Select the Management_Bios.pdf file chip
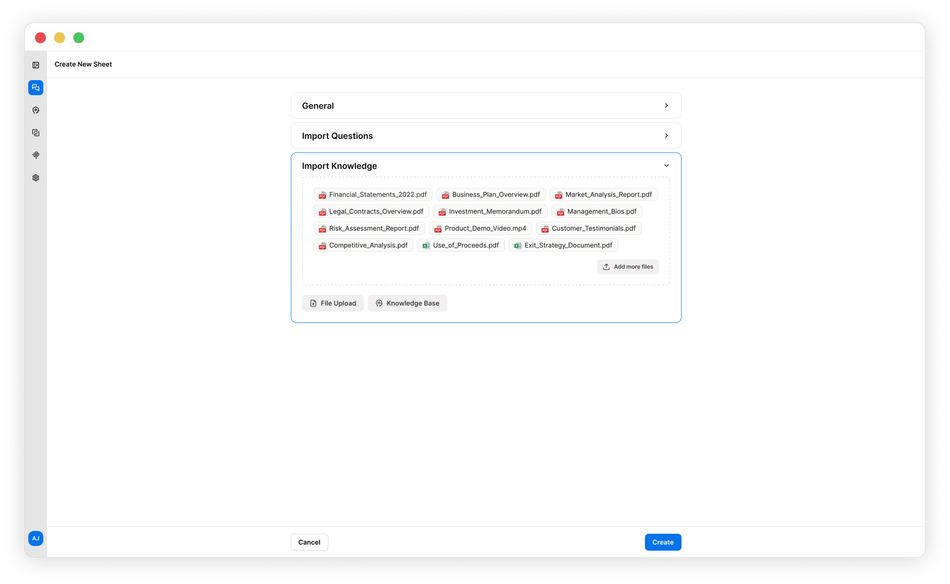This screenshot has height=584, width=950. tap(597, 211)
